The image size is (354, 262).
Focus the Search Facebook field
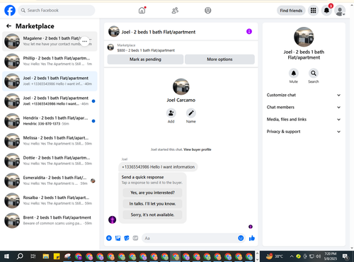[57, 11]
